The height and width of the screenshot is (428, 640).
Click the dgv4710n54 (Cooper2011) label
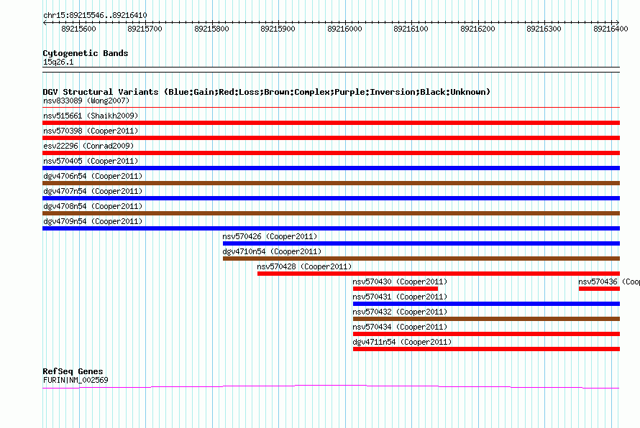click(272, 251)
